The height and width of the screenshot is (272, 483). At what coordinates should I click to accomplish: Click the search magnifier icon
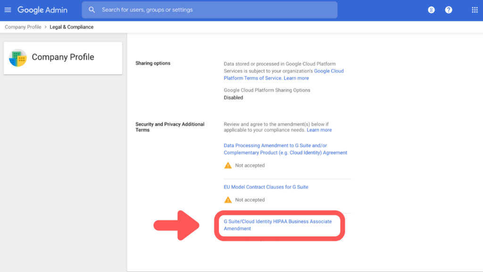92,9
